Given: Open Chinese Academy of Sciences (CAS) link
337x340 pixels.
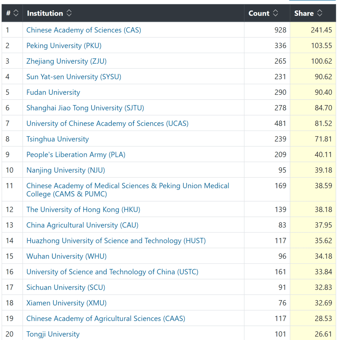Looking at the screenshot, I should pos(84,30).
